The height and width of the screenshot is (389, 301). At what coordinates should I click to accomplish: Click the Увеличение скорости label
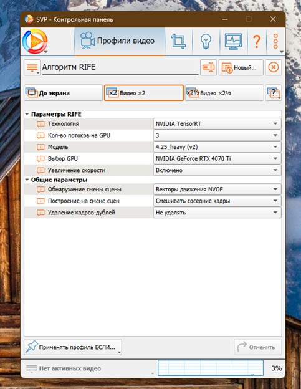[77, 170]
